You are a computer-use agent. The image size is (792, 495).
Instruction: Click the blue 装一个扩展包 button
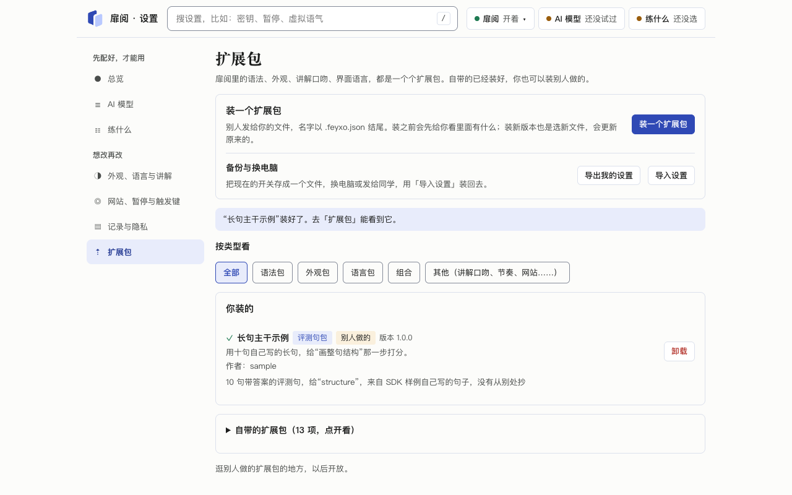point(663,124)
